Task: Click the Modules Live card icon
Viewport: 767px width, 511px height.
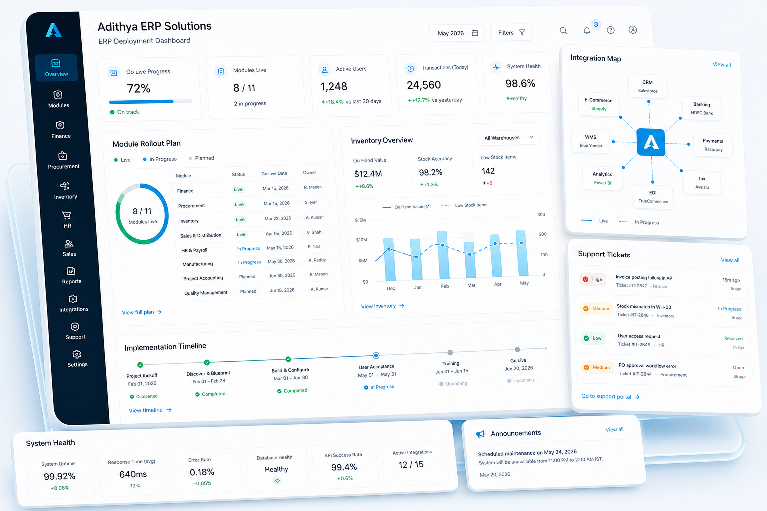Action: (221, 71)
